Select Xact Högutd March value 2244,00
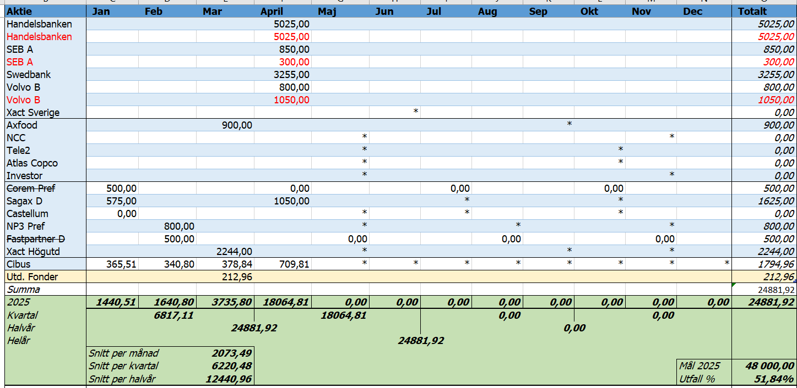The image size is (797, 388). coord(234,252)
